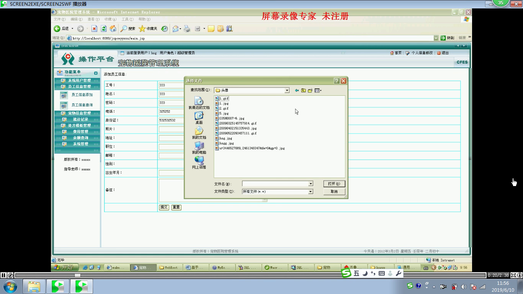Open View menu icon in file dialog
Image resolution: width=523 pixels, height=294 pixels.
tap(318, 90)
